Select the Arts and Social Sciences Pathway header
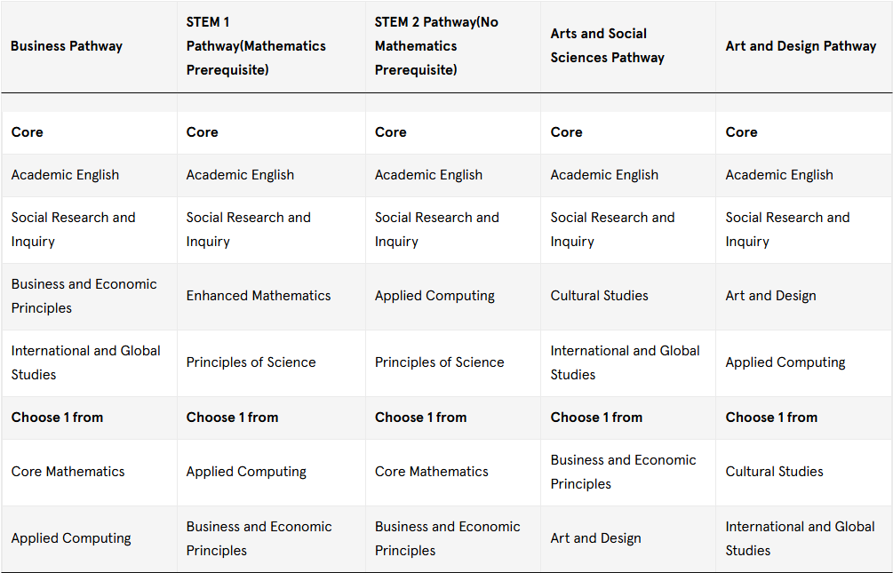This screenshot has width=893, height=573. (607, 46)
